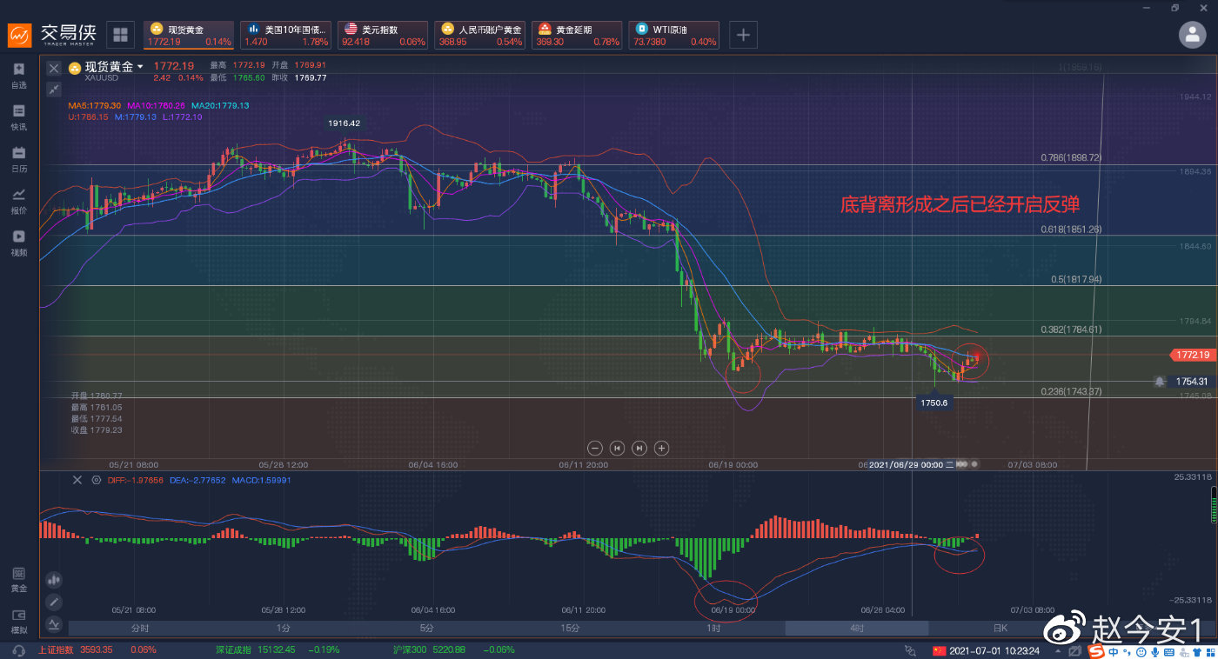Select the 分时 timeframe
1218x659 pixels.
(139, 628)
